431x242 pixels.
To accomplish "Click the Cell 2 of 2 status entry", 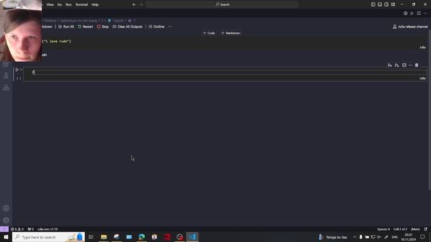I will tap(400, 229).
